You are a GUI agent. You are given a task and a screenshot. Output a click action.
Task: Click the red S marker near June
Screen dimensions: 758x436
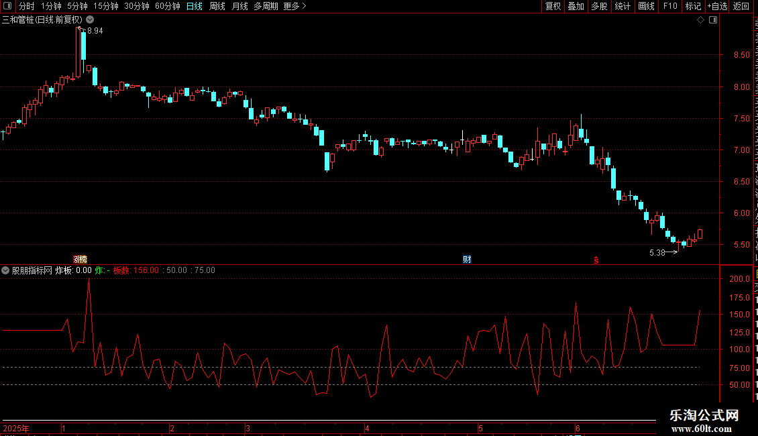[596, 260]
